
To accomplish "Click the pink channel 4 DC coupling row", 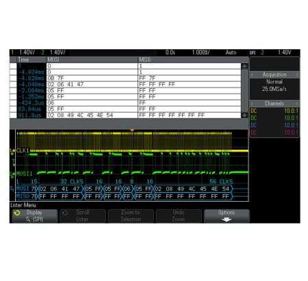I will tap(274, 132).
